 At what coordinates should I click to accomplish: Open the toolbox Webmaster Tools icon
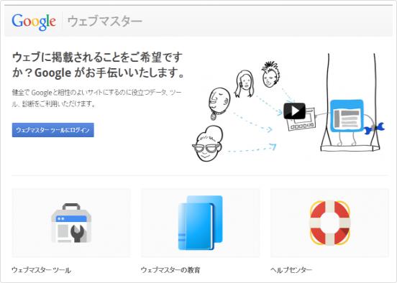[x=71, y=223]
